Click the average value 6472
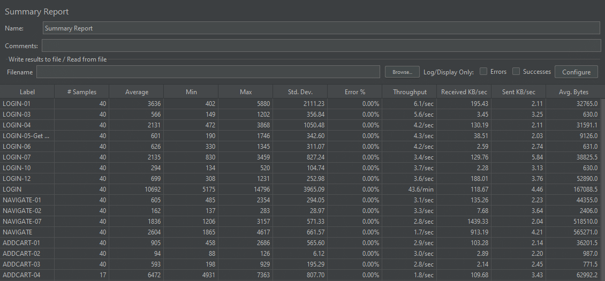 153,275
